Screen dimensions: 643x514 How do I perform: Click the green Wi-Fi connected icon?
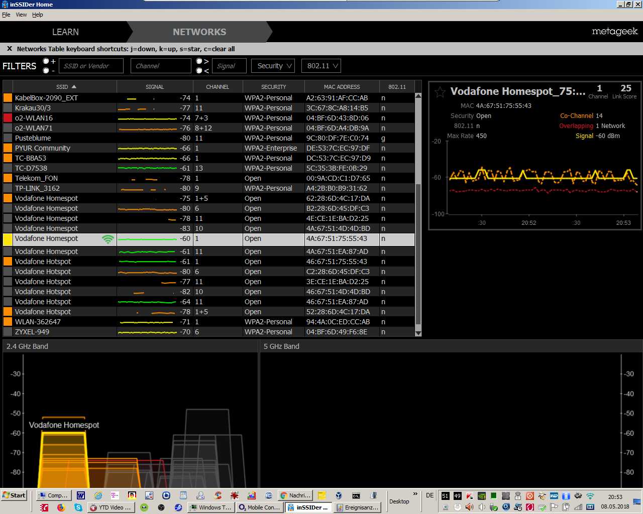[108, 239]
